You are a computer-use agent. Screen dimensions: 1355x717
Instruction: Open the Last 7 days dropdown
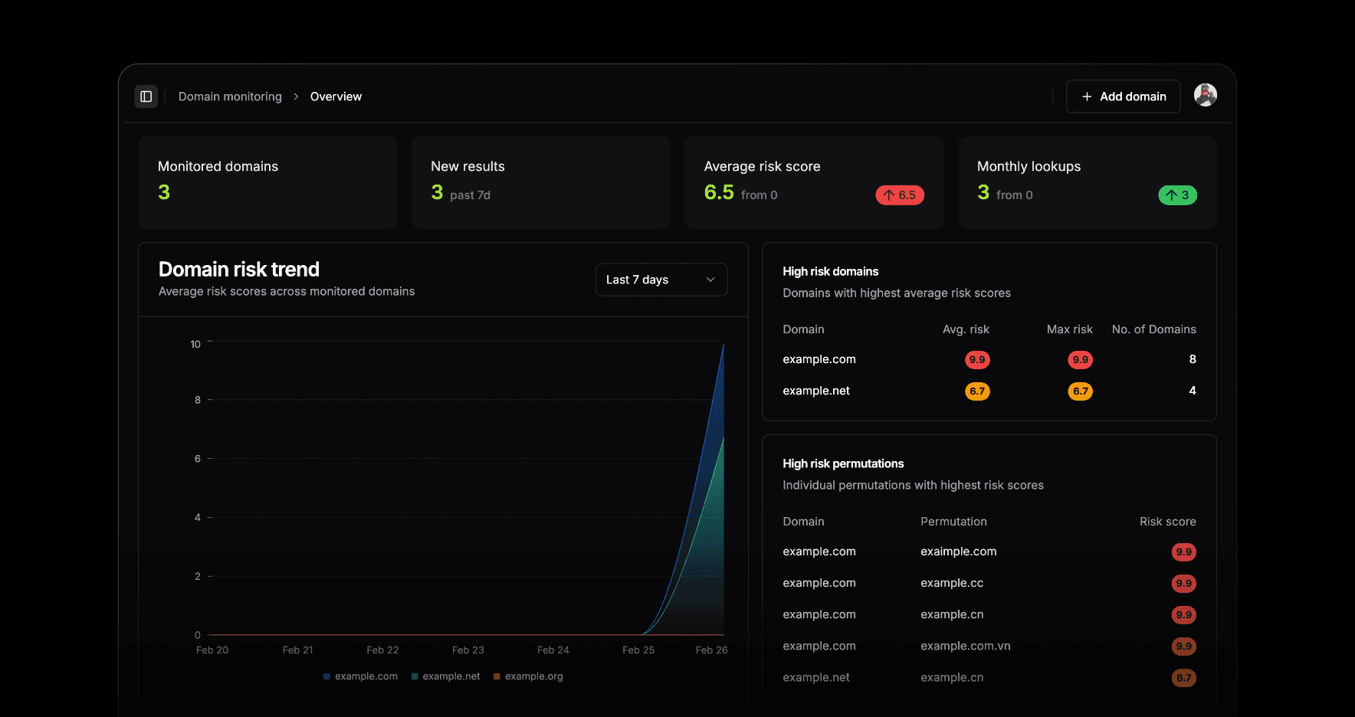coord(661,280)
